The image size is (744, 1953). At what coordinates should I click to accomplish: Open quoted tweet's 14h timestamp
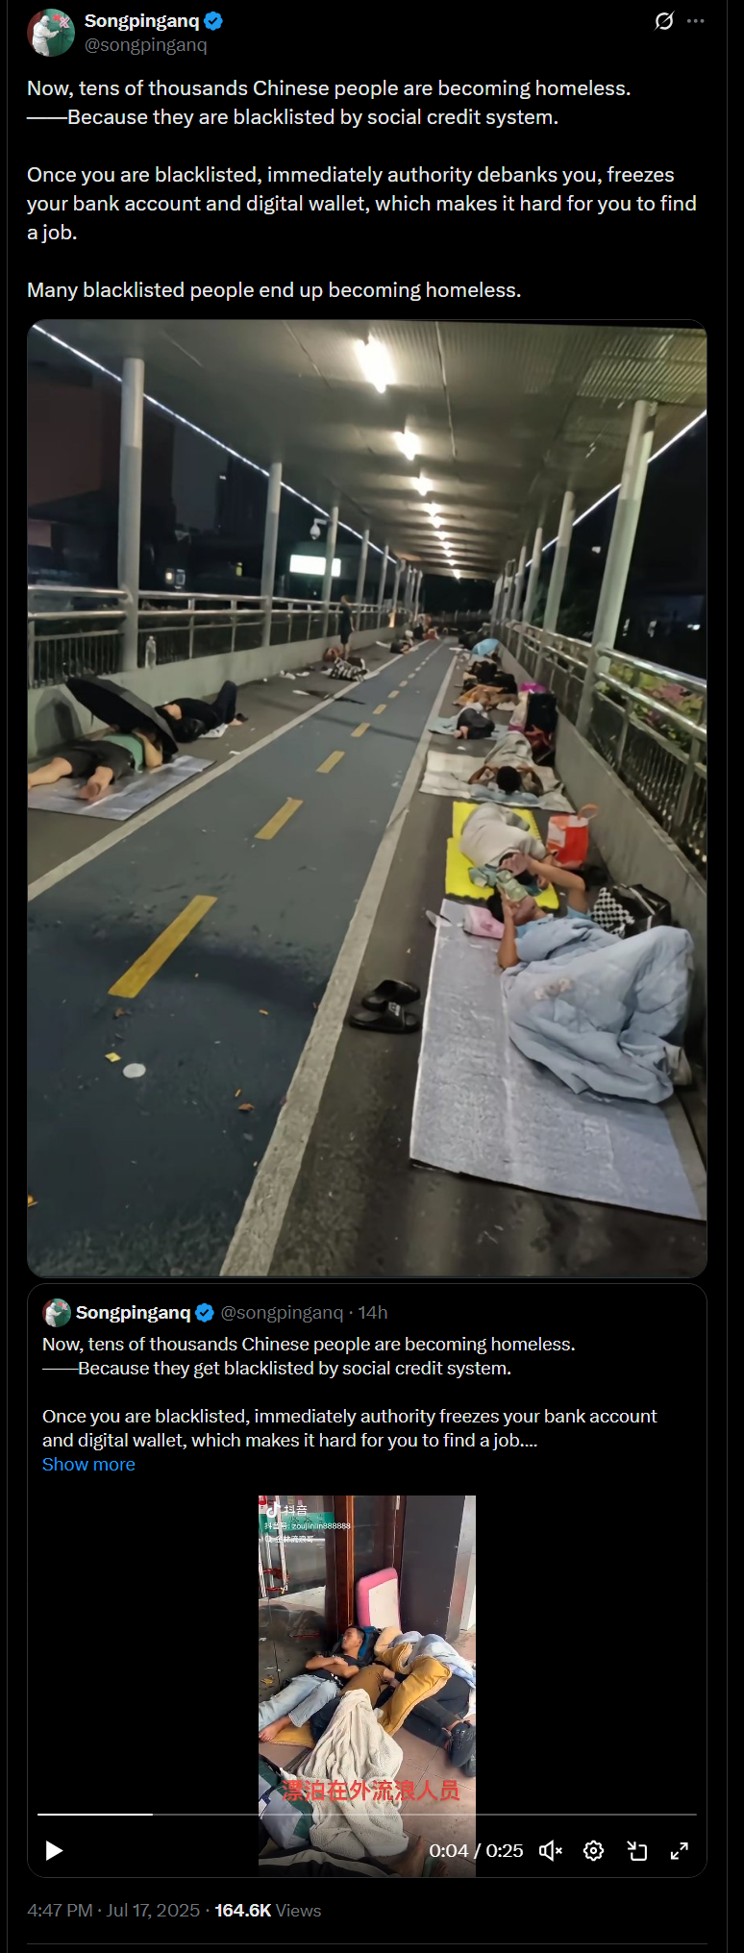pyautogui.click(x=373, y=1313)
